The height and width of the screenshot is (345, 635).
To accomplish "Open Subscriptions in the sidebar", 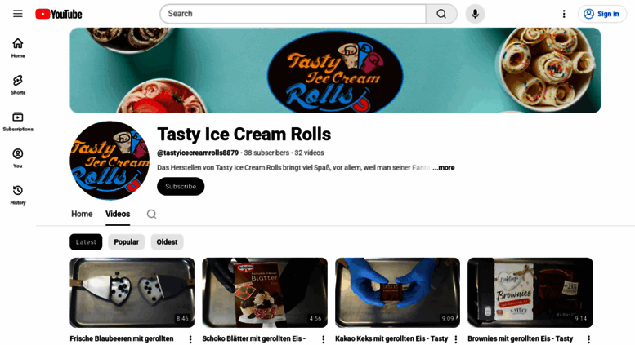I will coord(18,122).
